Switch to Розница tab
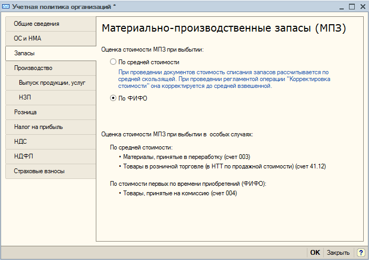The image size is (369, 260). pos(51,112)
